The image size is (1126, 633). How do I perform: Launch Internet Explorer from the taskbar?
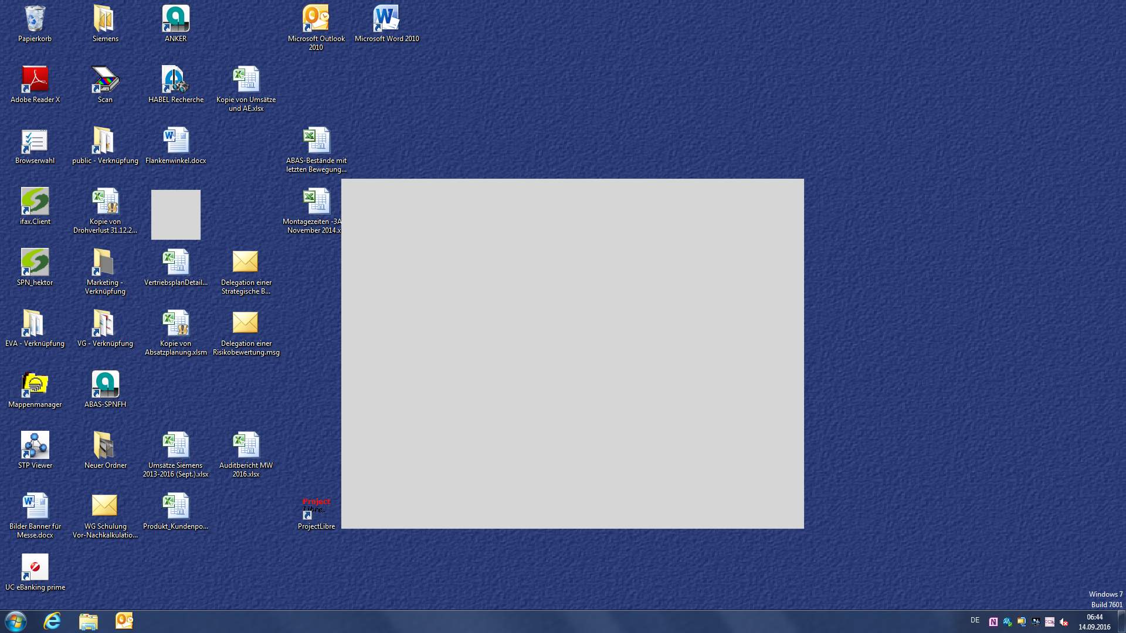[x=52, y=621]
